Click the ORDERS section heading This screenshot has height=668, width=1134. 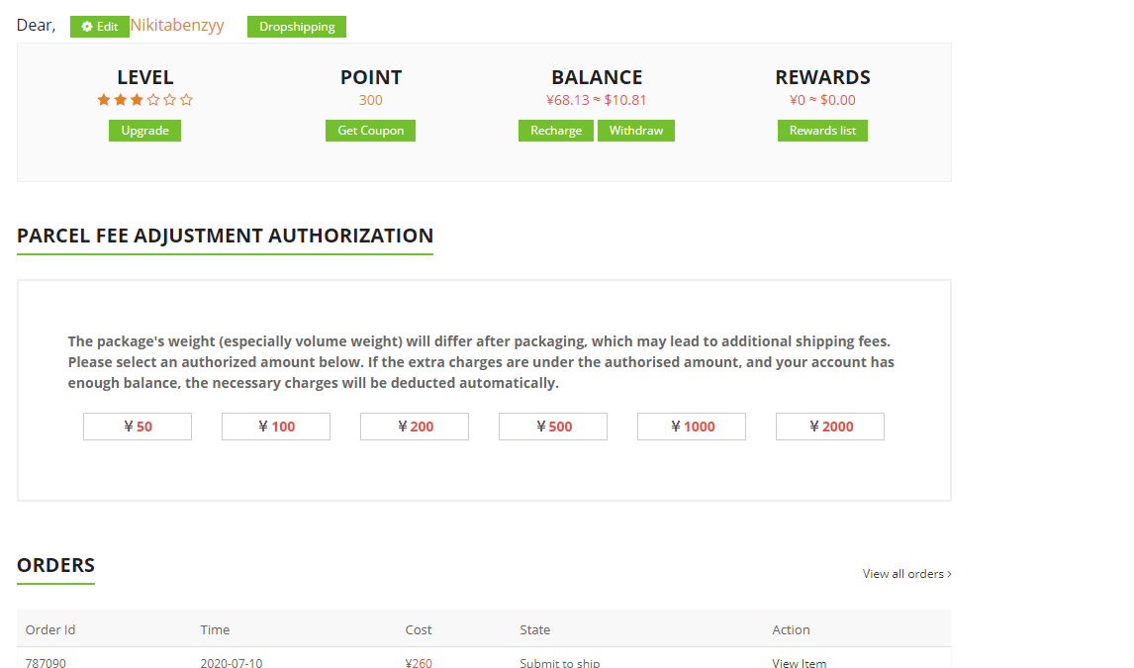point(55,565)
